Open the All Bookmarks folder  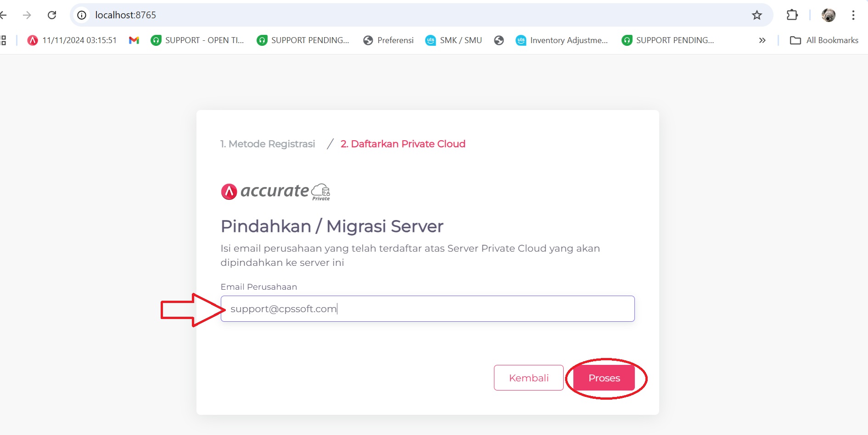[x=824, y=40]
